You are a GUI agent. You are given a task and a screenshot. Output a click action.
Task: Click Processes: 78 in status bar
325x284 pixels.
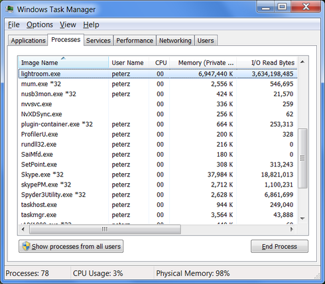(27, 273)
